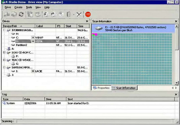Click the Remove X toolbar icon
Image resolution: width=180 pixels, height=125 pixels.
79,14
